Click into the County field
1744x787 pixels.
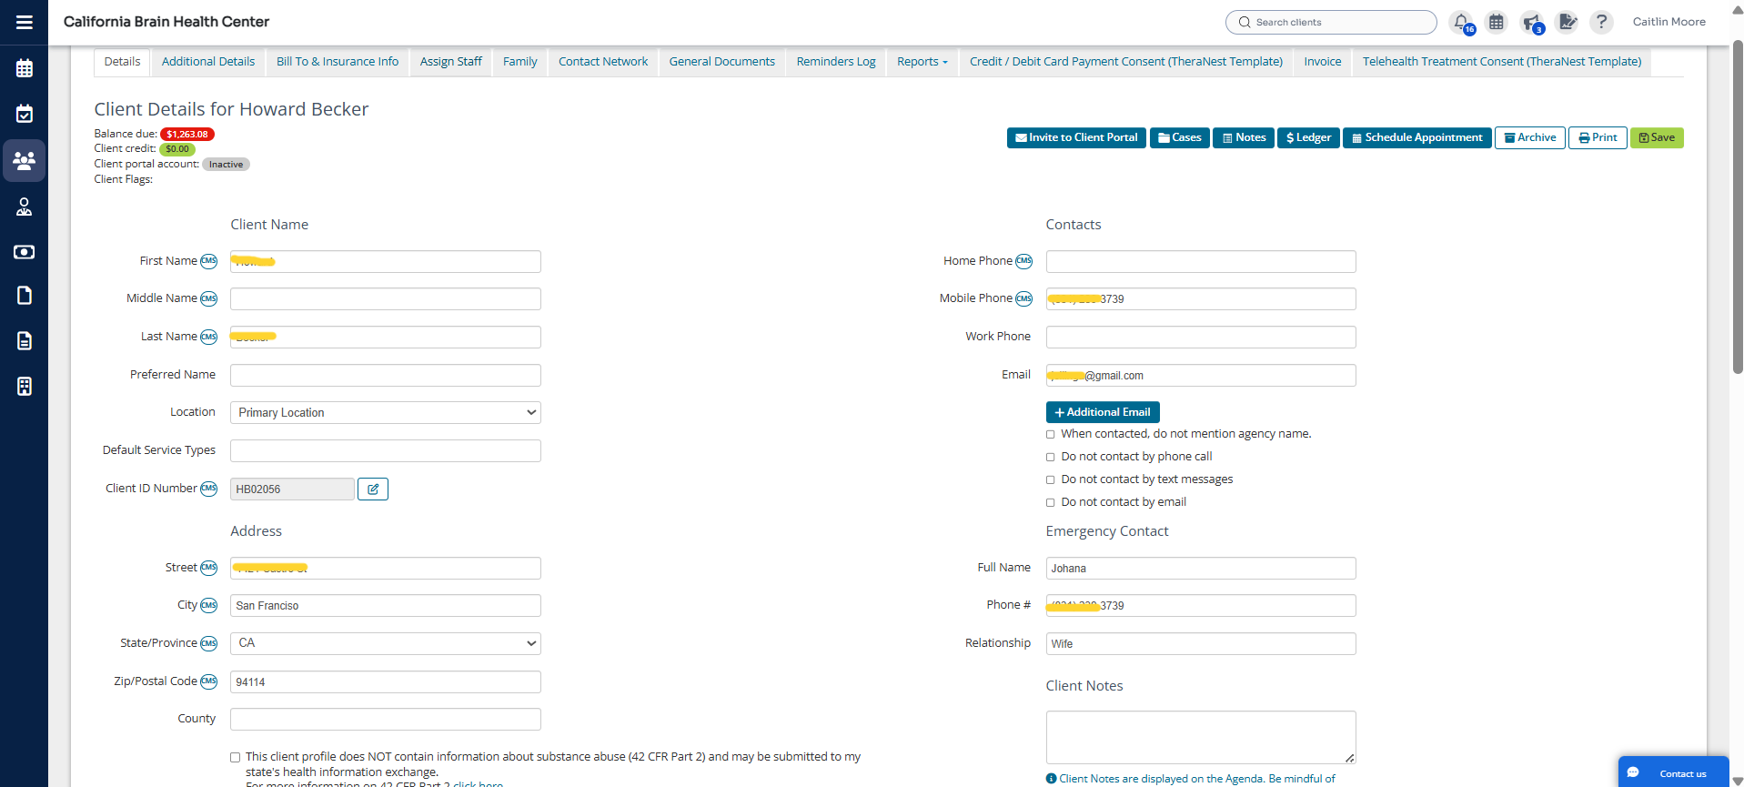(x=386, y=719)
